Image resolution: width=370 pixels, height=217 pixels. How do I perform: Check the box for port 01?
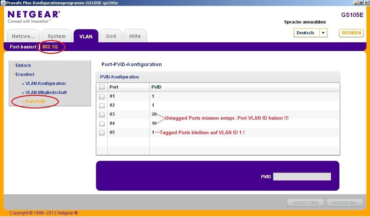(102, 96)
